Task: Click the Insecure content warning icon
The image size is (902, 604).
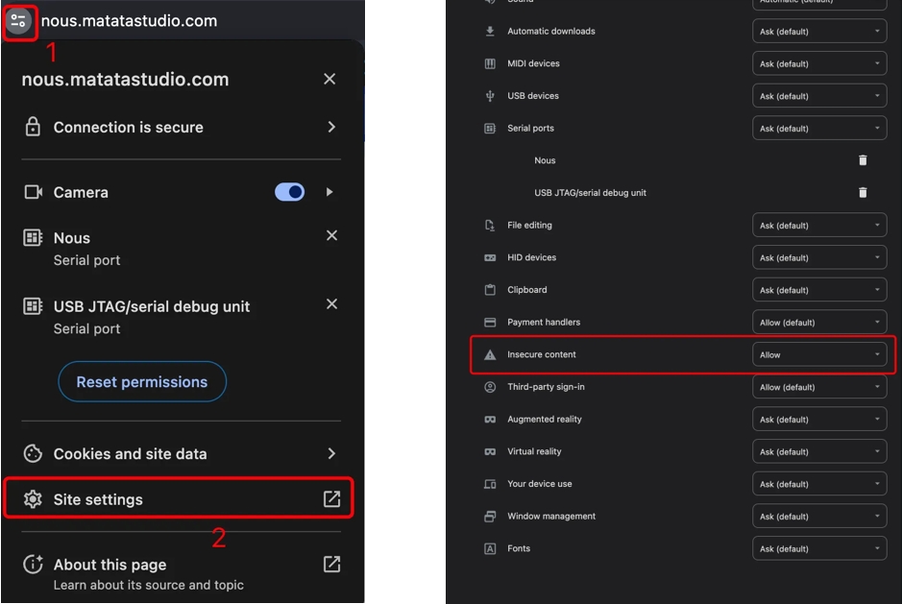Action: (x=490, y=355)
